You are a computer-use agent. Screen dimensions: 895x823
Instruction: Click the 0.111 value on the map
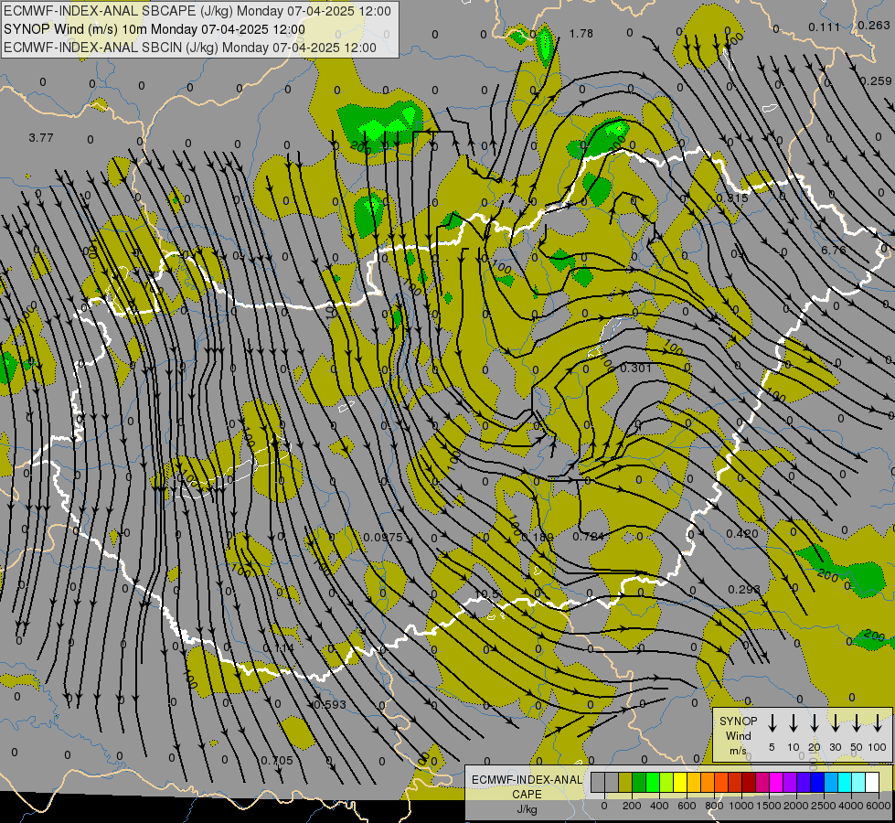click(825, 27)
